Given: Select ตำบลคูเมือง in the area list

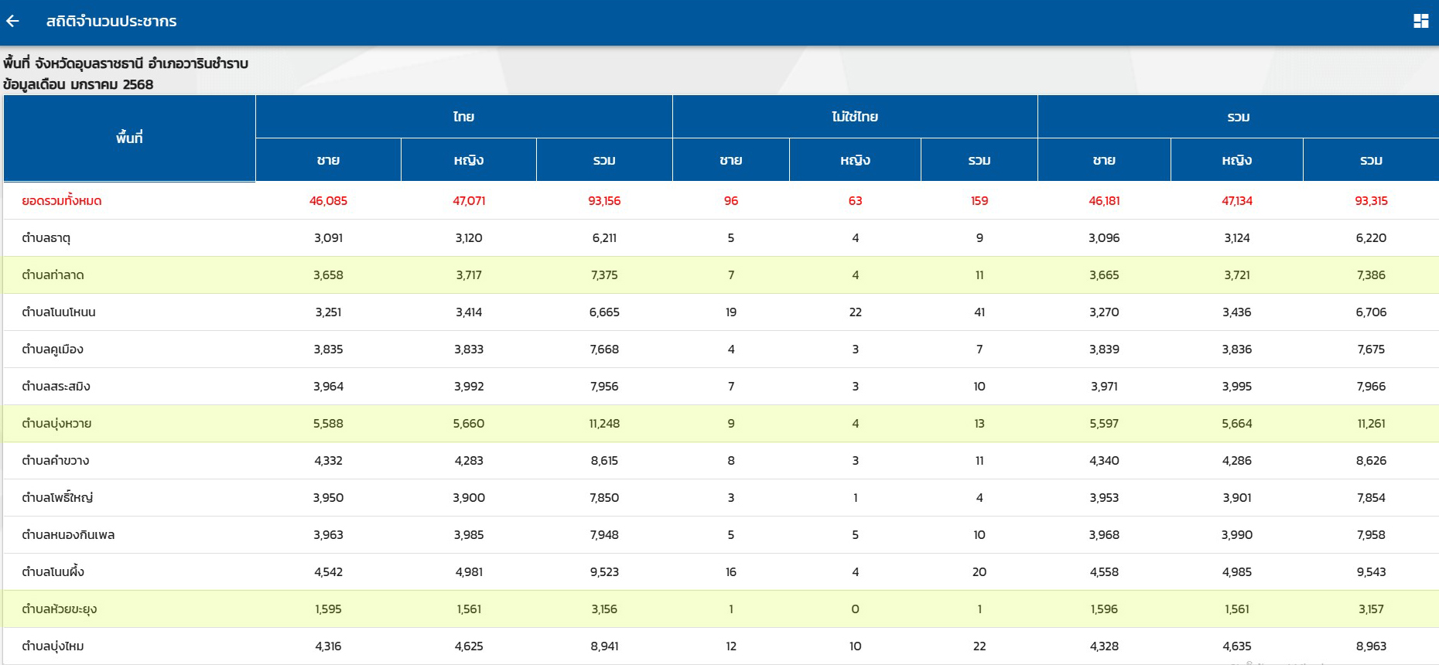Looking at the screenshot, I should click(x=53, y=350).
